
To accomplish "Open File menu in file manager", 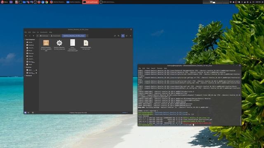I will tap(26, 32).
